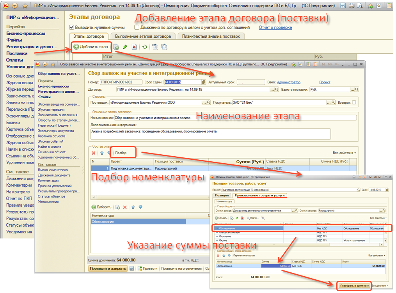The image size is (396, 293).
Task: Open the 'Позиции' tab in the selection window
Action: (222, 195)
